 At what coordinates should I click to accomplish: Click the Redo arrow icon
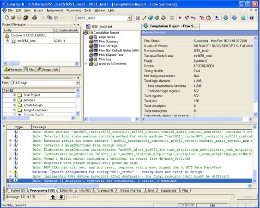point(71,18)
